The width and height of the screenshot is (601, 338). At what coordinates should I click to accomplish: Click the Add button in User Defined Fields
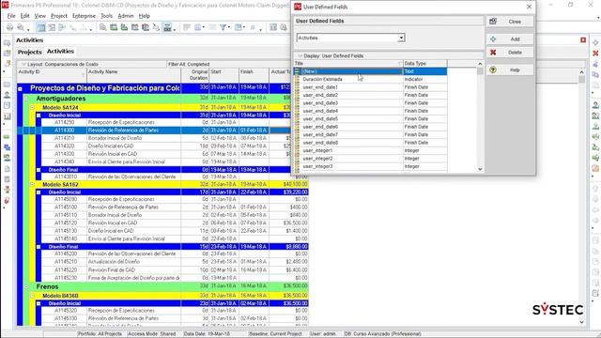(510, 39)
